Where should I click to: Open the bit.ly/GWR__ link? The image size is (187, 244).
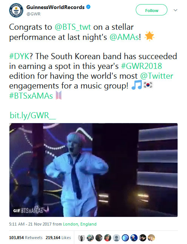[x=33, y=116]
